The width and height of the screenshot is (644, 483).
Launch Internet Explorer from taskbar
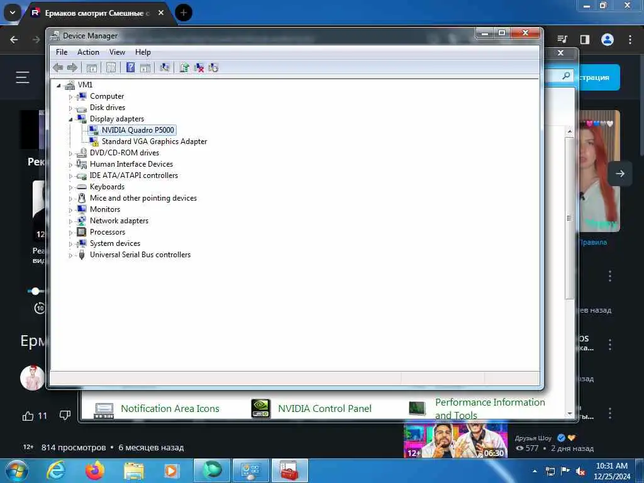[x=56, y=470]
